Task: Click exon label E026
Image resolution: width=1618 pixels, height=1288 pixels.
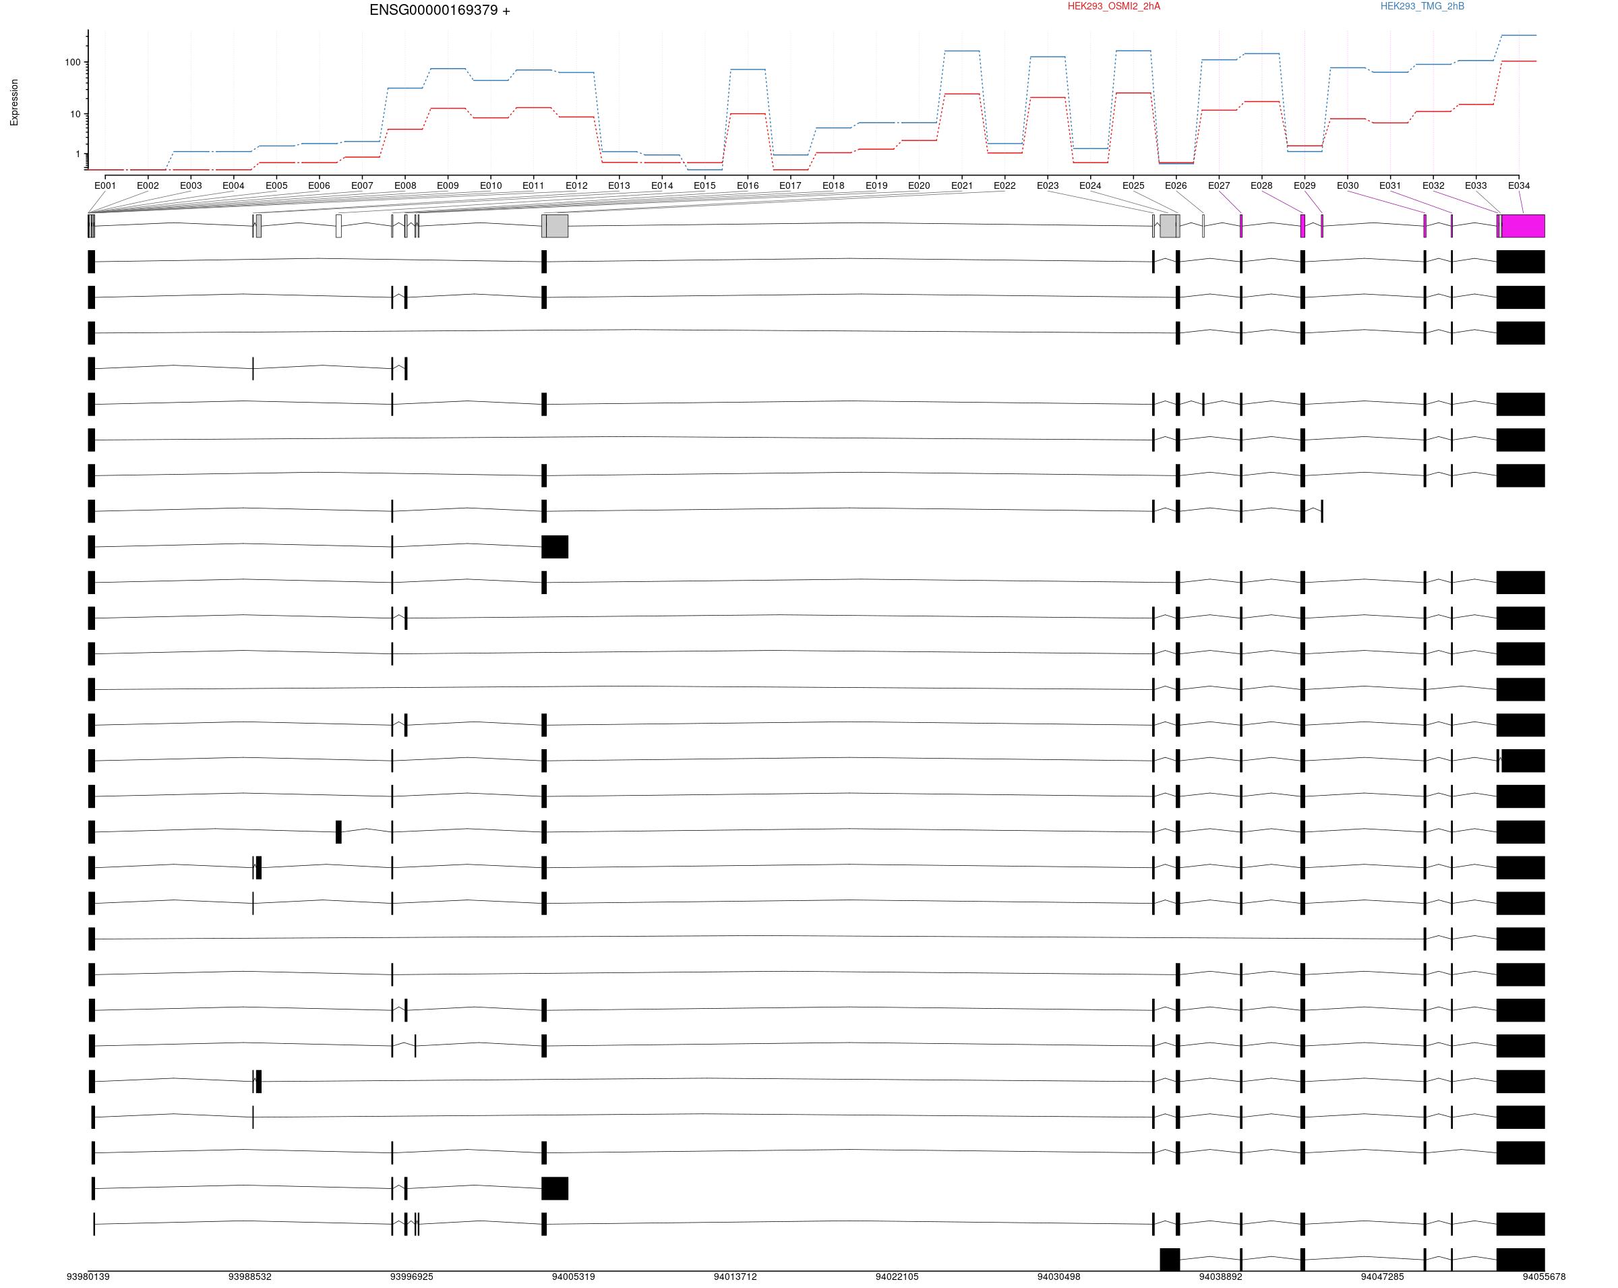Action: [x=1176, y=185]
